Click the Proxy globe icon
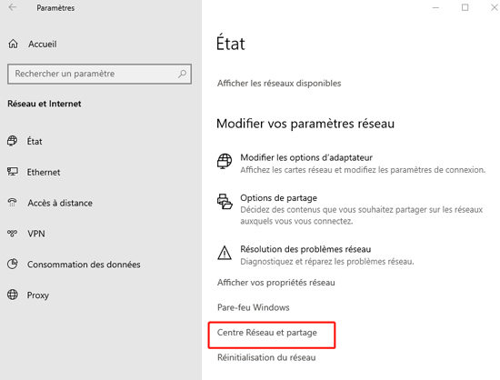500x380 pixels. point(13,295)
